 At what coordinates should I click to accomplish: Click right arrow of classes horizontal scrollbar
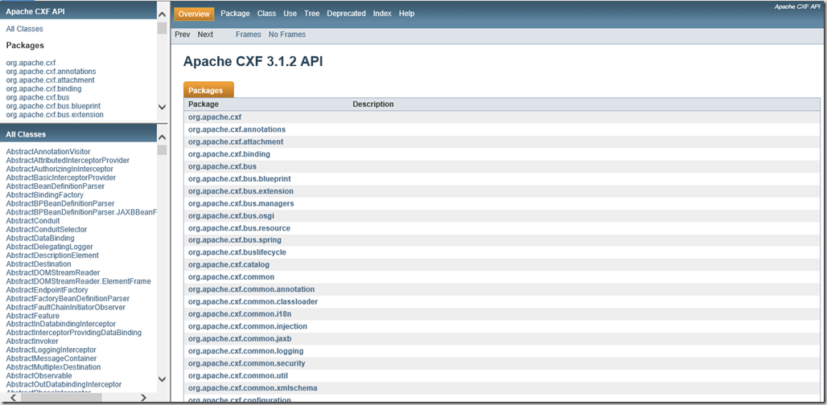coord(143,399)
